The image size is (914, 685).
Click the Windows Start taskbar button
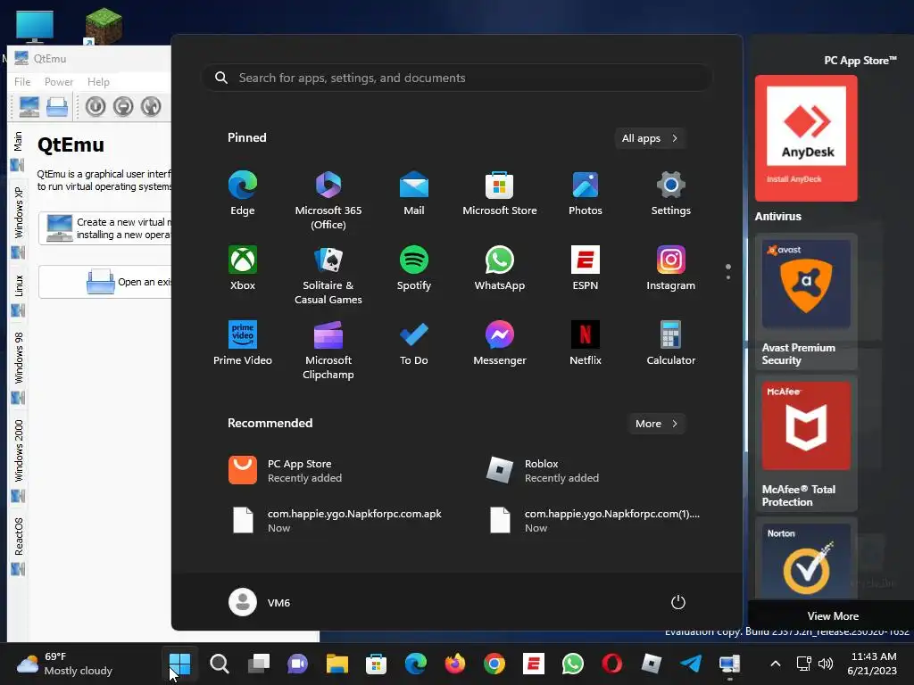(x=179, y=664)
